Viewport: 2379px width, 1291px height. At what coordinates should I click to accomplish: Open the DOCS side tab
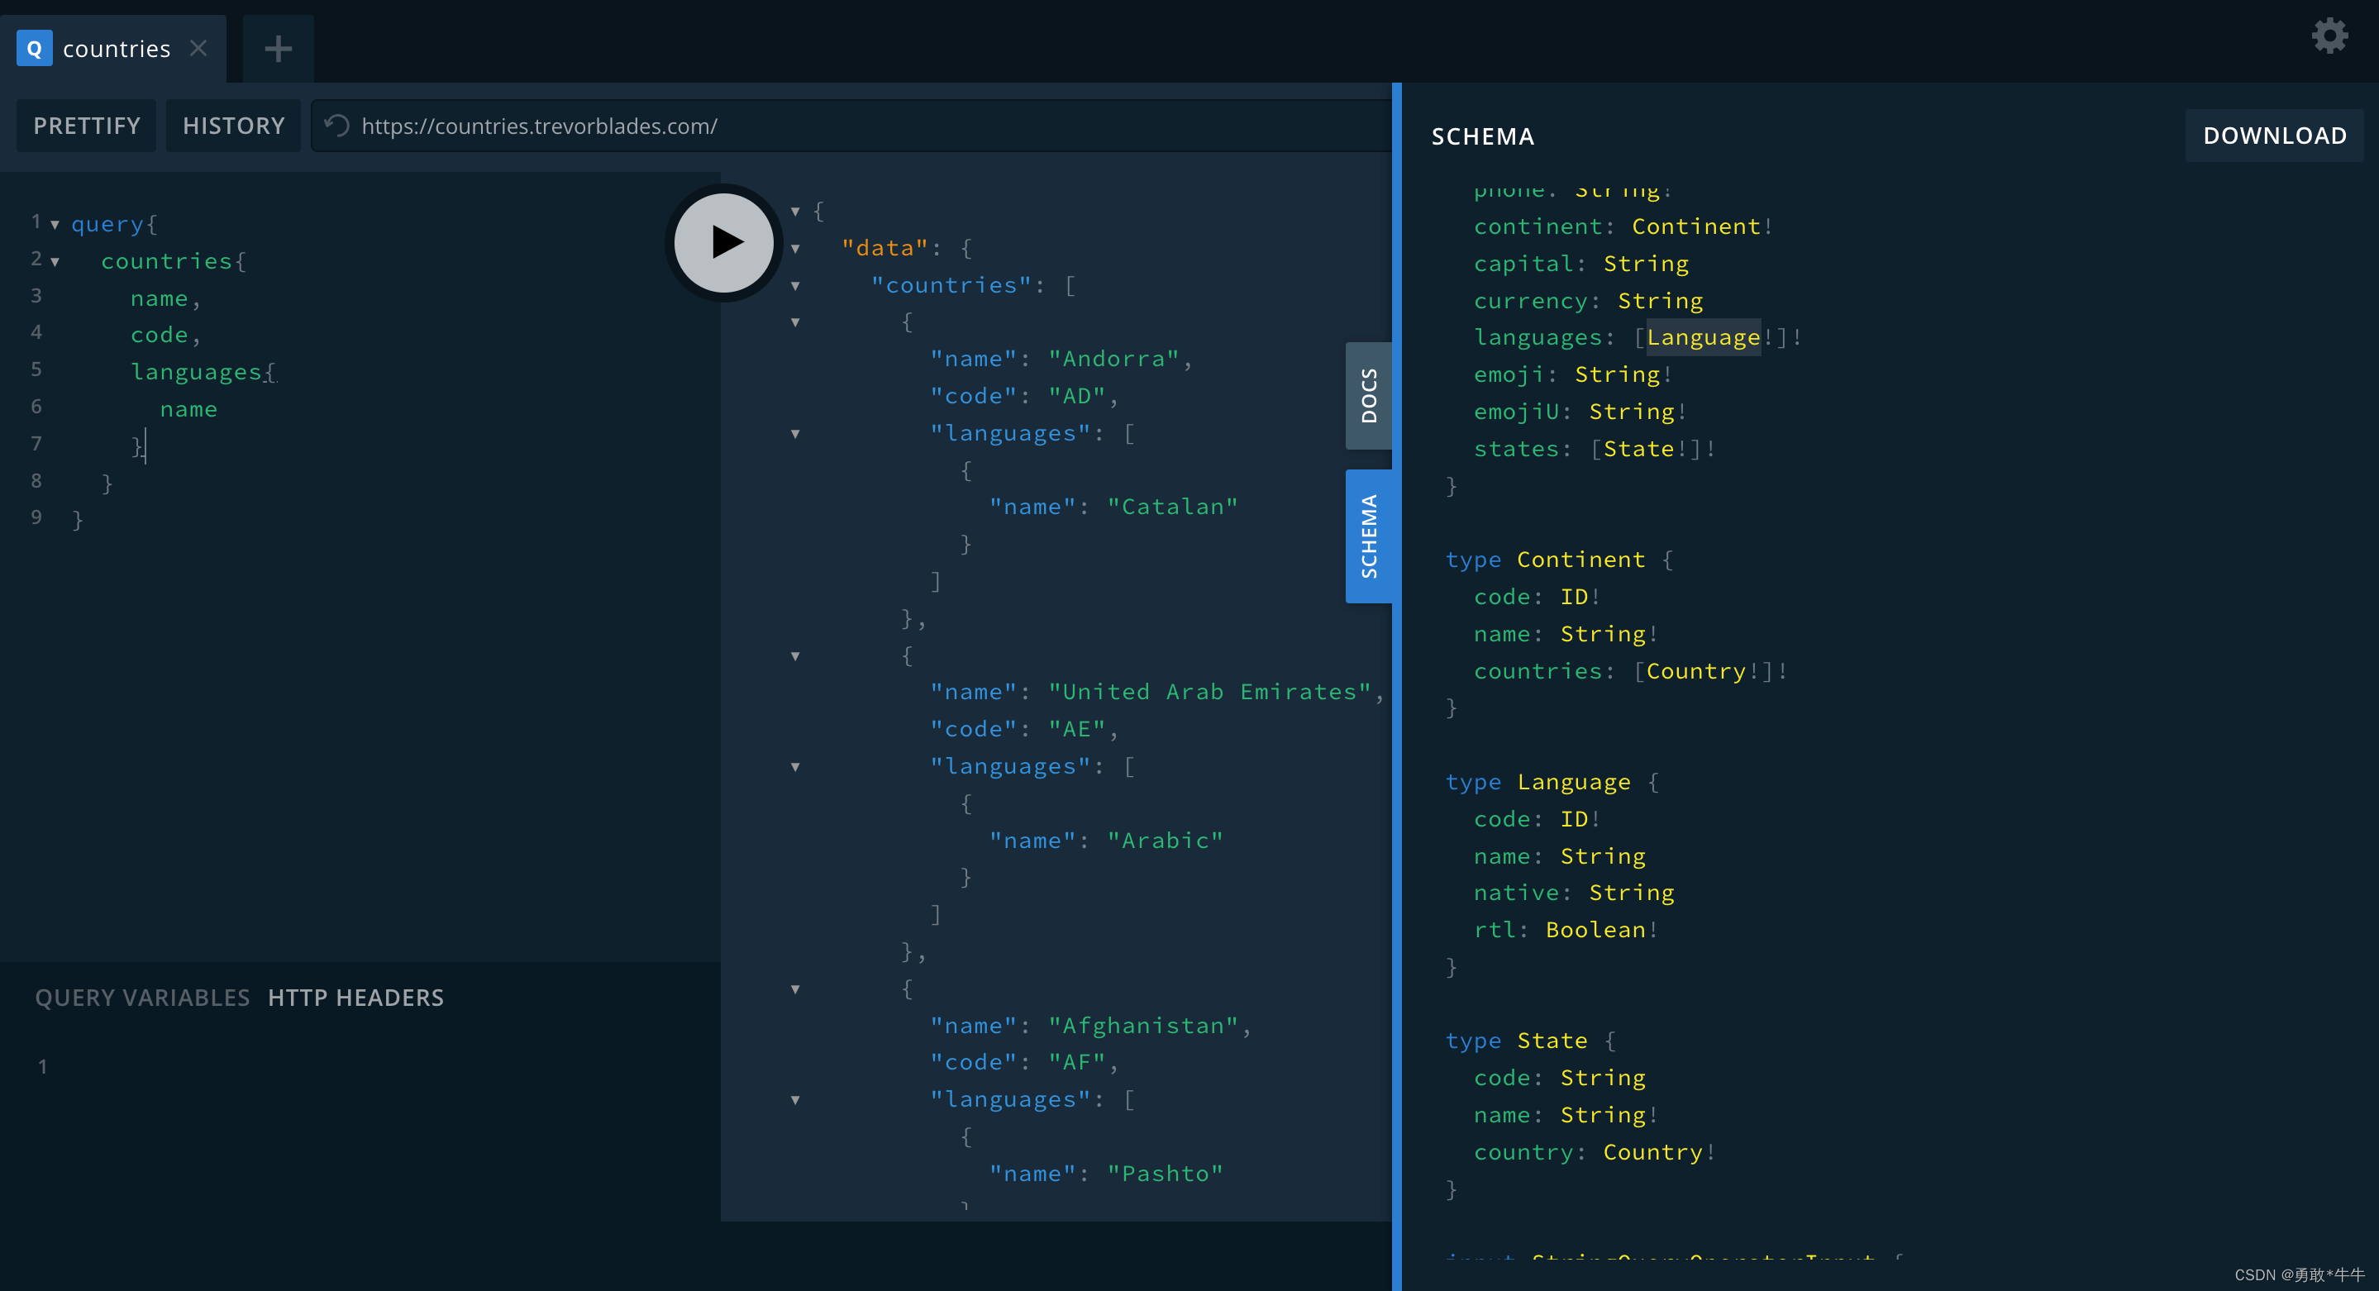point(1369,395)
